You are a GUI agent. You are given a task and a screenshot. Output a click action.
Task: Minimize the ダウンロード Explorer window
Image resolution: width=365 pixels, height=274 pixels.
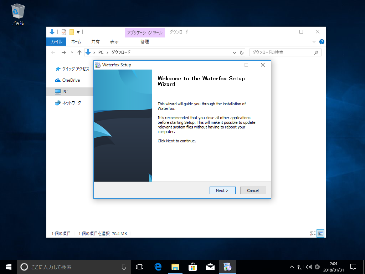click(x=285, y=32)
